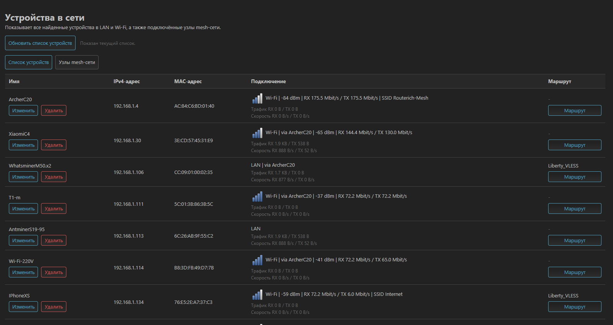This screenshot has width=613, height=325.
Task: Remove the T1-m device
Action: point(54,209)
